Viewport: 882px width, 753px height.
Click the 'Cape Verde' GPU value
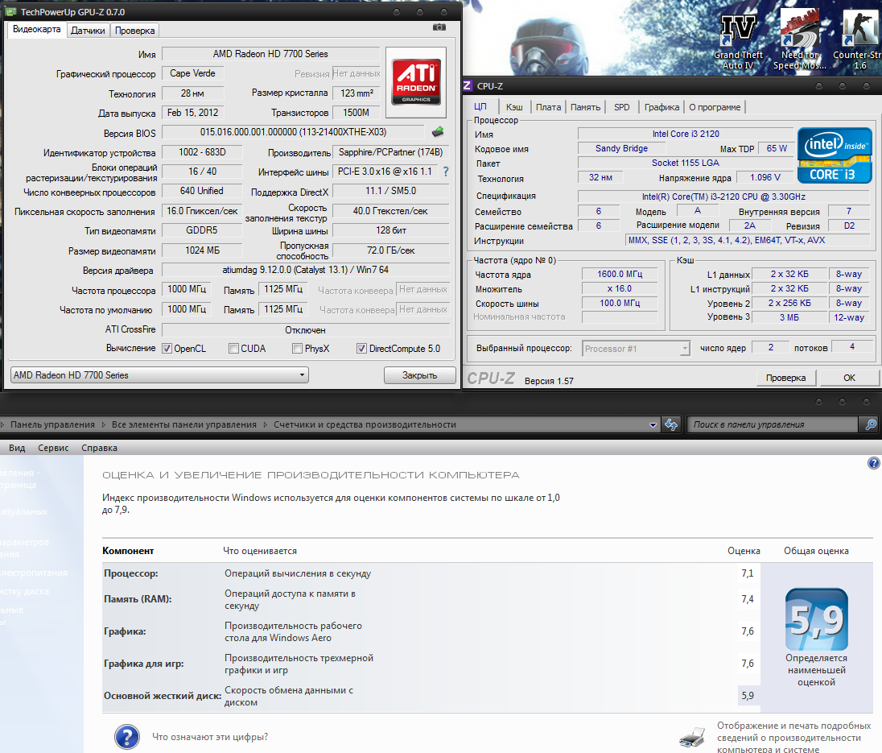192,74
